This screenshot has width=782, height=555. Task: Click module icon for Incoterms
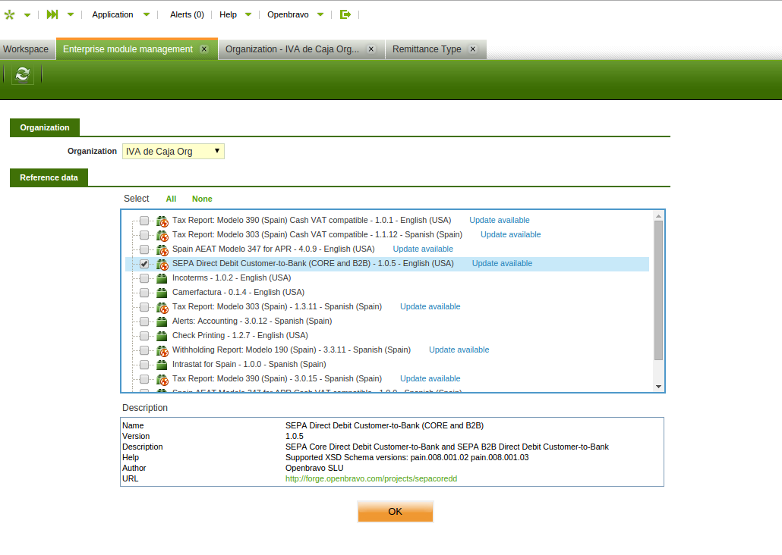tap(162, 278)
